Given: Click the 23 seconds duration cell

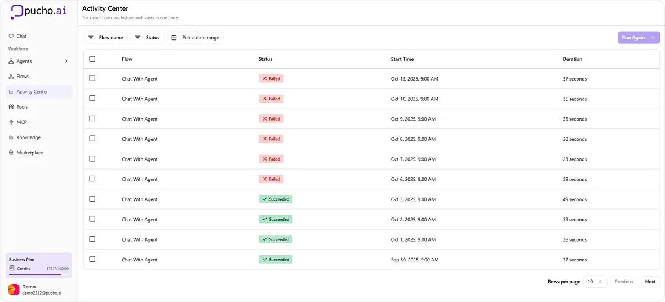Looking at the screenshot, I should 575,159.
